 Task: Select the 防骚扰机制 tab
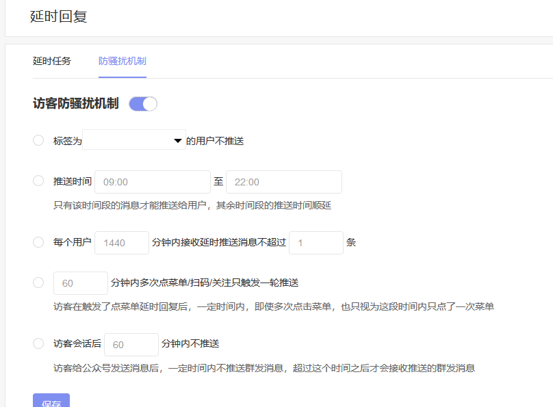pos(123,61)
